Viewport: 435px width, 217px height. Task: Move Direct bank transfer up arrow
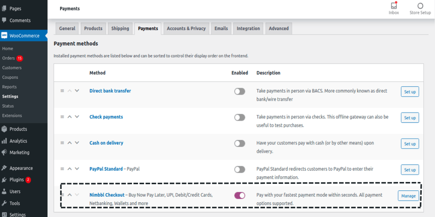[70, 91]
